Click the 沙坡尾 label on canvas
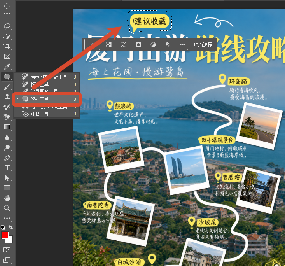The width and height of the screenshot is (285, 266). coord(207,222)
